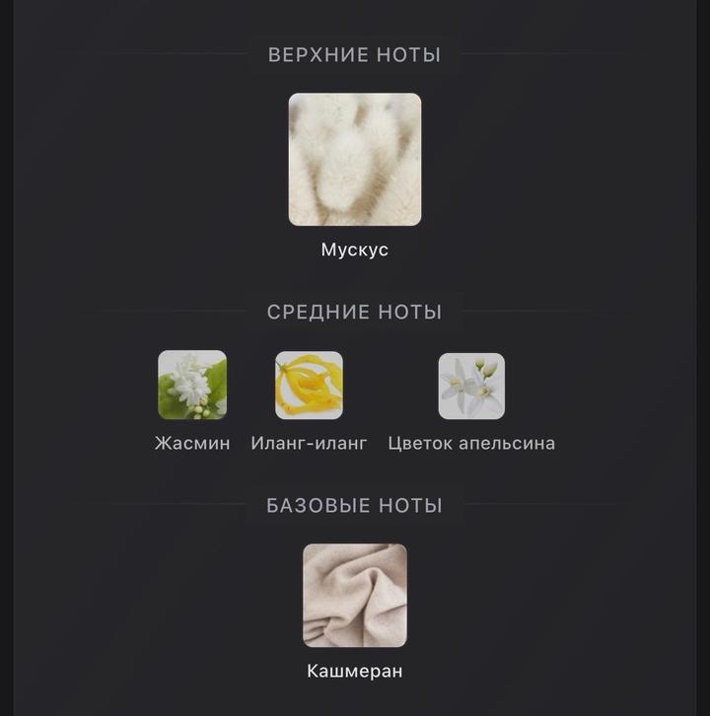710x716 pixels.
Task: Select the yellow Иланг-иланг flower image
Action: (309, 385)
